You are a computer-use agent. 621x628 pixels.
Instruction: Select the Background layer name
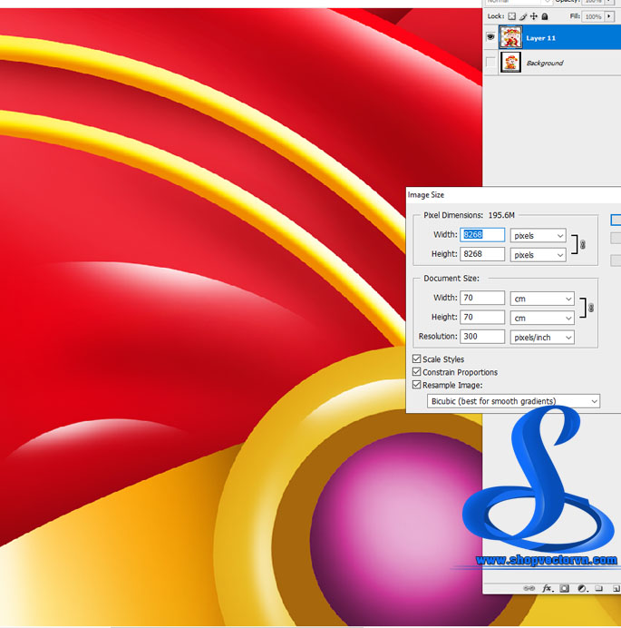click(x=545, y=63)
